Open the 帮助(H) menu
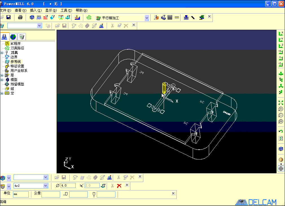 (x=82, y=10)
